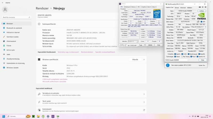Click the BIOS export share icon in GPU-Z
The height and width of the screenshot is (119, 213).
(x=198, y=22)
